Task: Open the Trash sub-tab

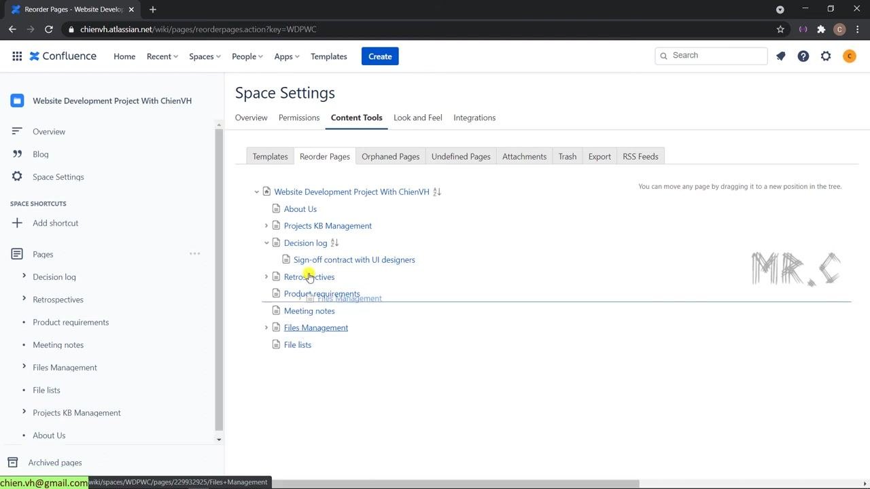Action: tap(568, 156)
